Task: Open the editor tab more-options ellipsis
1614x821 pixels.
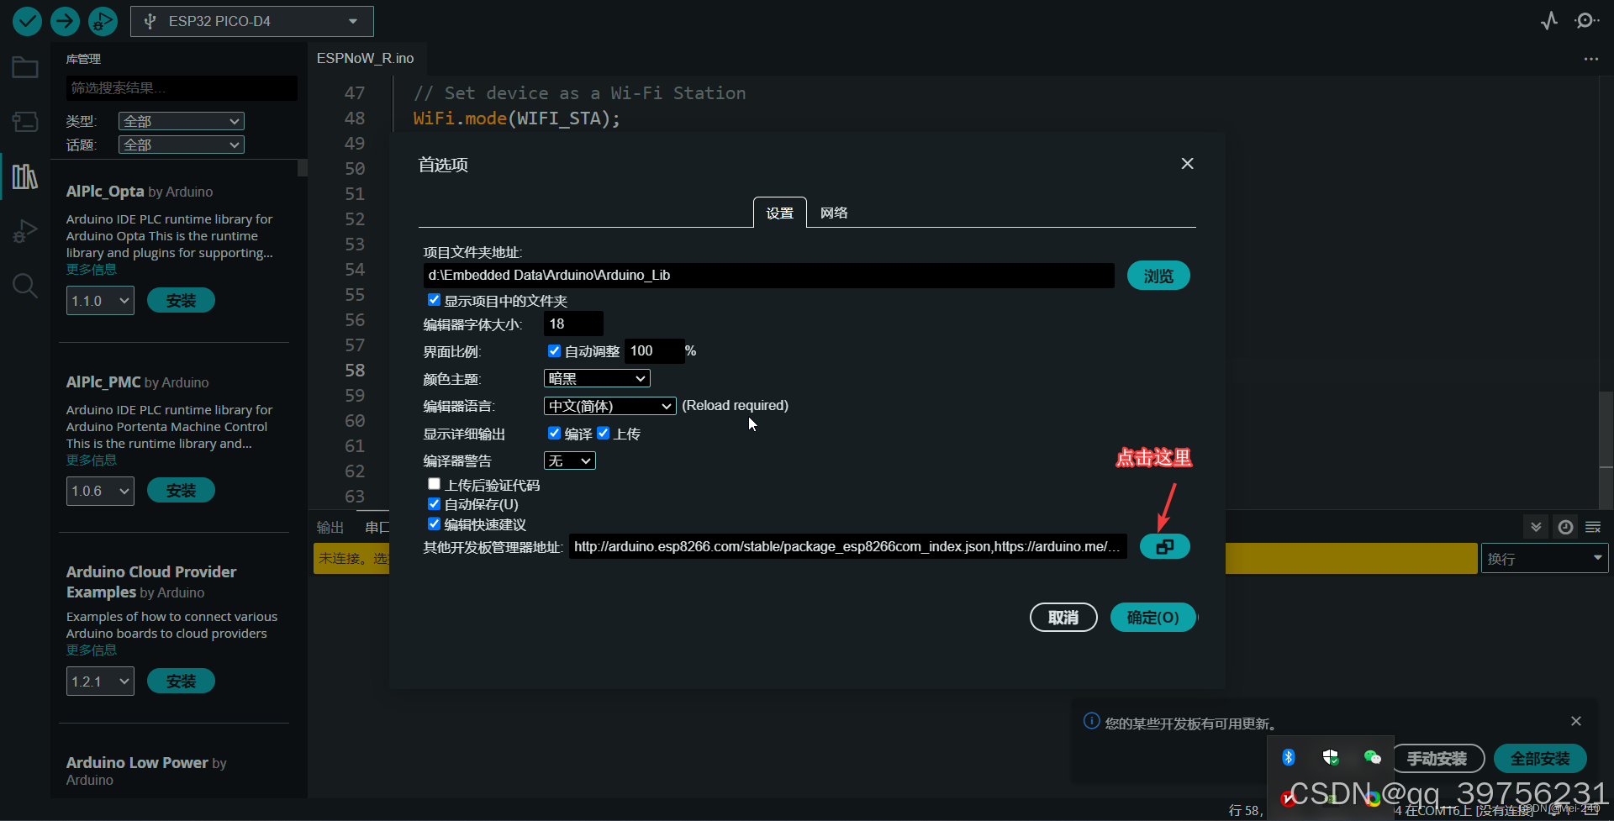Action: pyautogui.click(x=1591, y=59)
